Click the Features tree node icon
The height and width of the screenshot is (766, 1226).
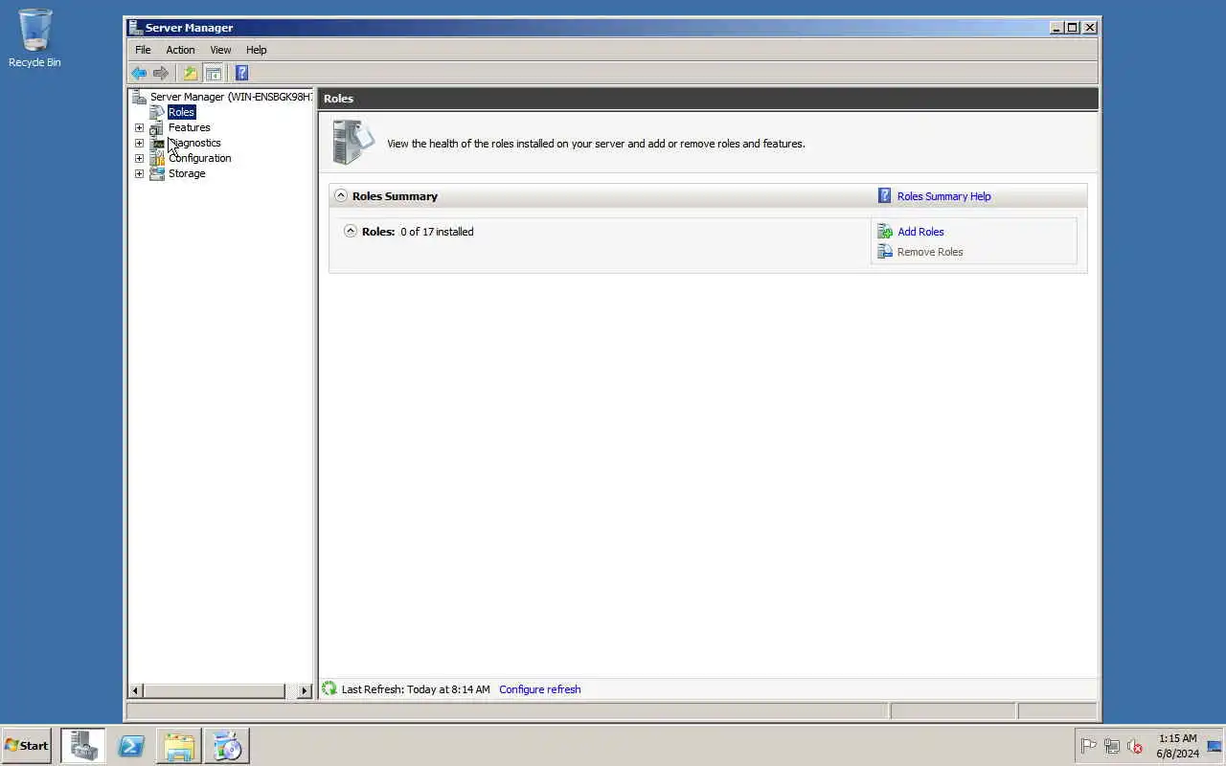coord(157,127)
